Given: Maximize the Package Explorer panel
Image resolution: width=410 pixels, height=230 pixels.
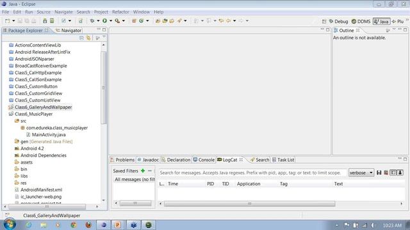Looking at the screenshot, I should pos(104,30).
